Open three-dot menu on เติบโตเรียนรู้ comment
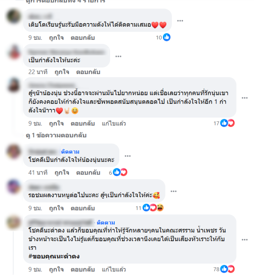The image size is (254, 275). click(x=180, y=21)
